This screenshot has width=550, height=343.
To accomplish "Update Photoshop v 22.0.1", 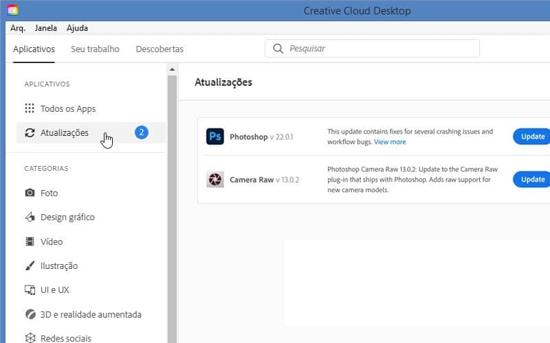I will click(x=531, y=137).
